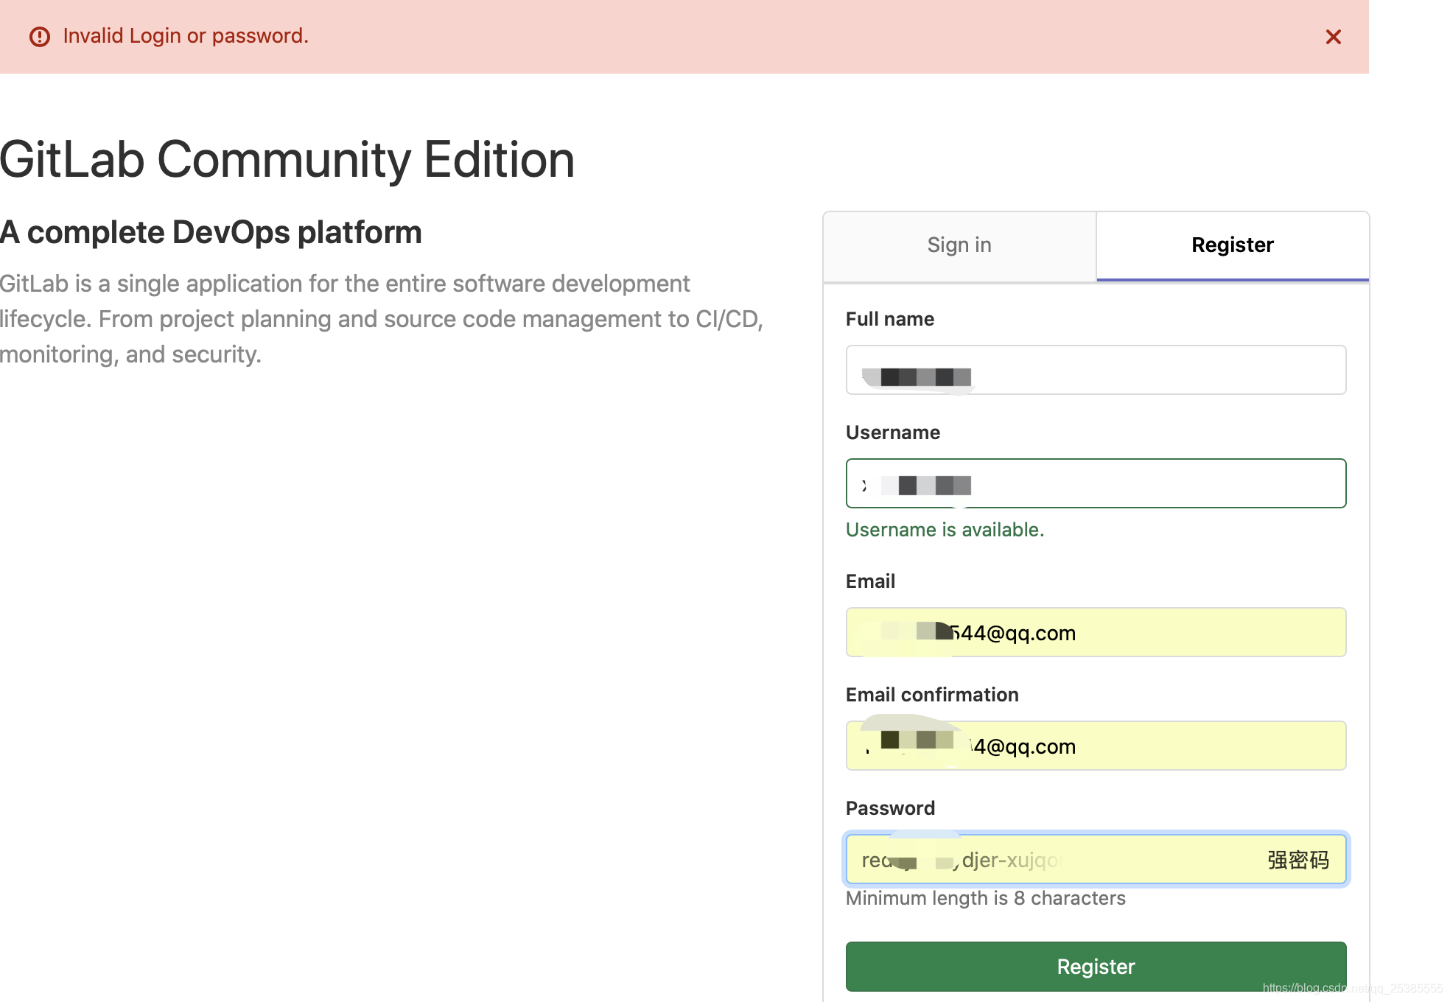Select the Register tab
1450x1002 pixels.
1232,245
